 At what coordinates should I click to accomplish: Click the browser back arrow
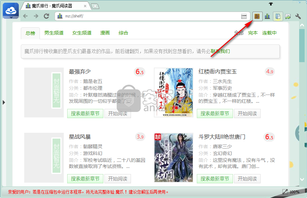pos(25,16)
